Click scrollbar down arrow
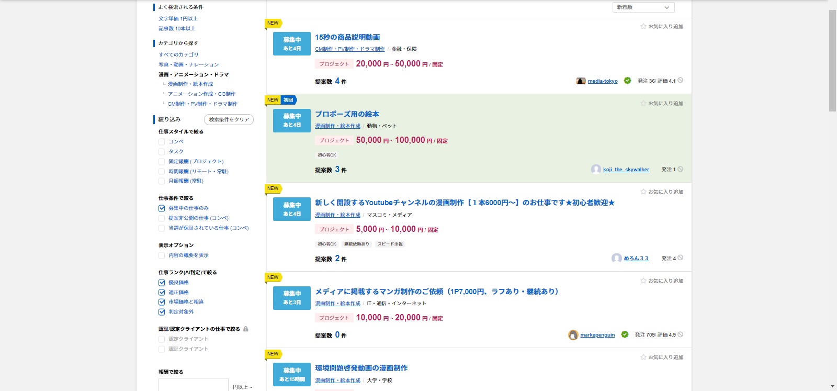 pos(832,386)
